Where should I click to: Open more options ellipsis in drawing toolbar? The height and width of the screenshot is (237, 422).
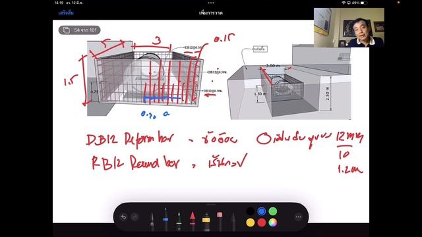pos(298,217)
